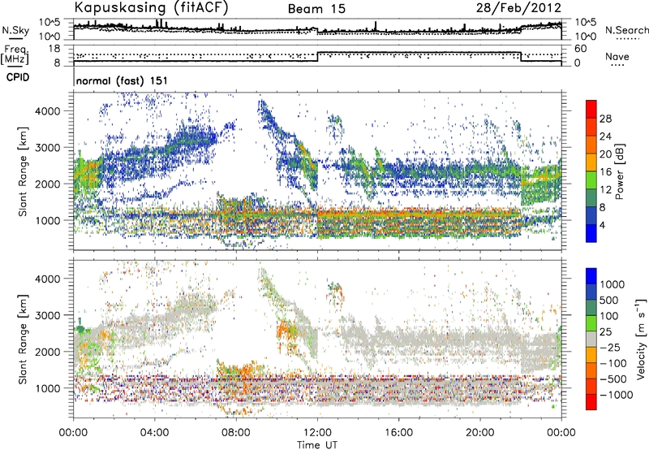Click the 'N.Sky' legend label
This screenshot has height=450, width=649.
pyautogui.click(x=15, y=30)
